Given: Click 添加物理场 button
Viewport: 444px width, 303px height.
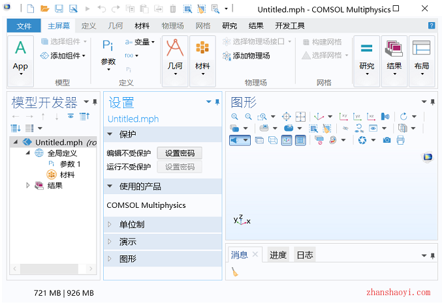Looking at the screenshot, I should [x=246, y=55].
